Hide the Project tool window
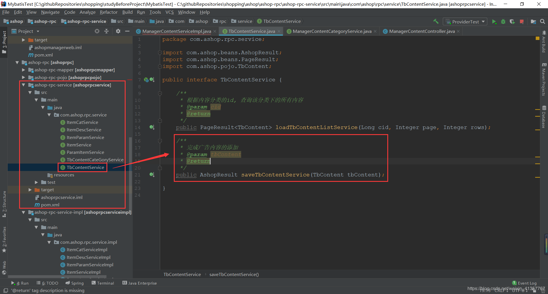 (127, 31)
